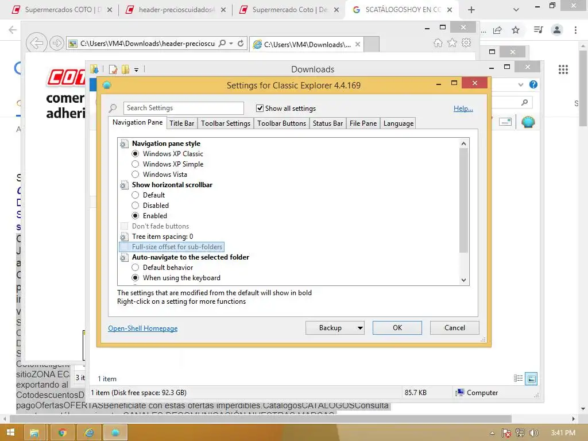The image size is (588, 441).
Task: Open Chrome three-dot menu
Action: tap(575, 30)
